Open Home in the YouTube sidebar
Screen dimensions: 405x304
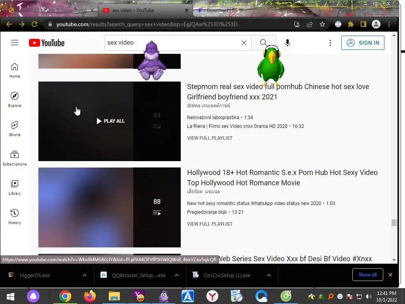coord(15,70)
